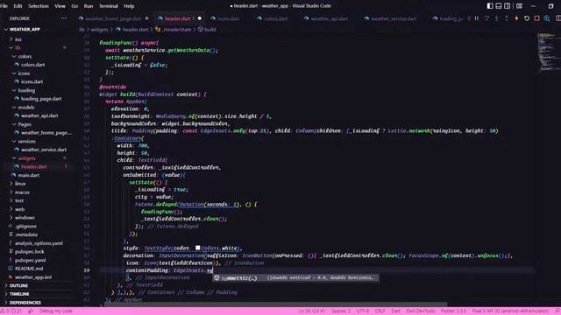Click the Debug my code status button

coord(55,311)
